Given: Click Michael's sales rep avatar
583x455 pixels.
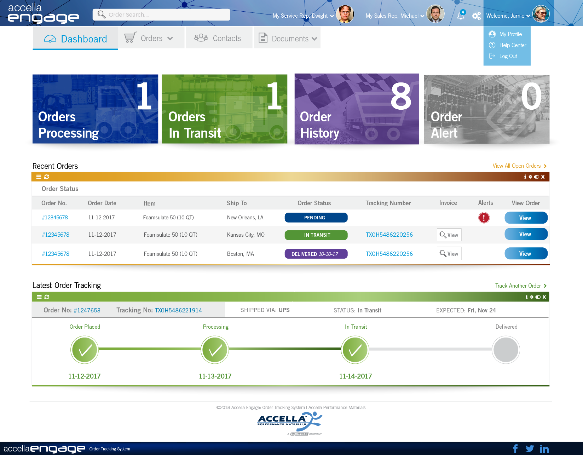Looking at the screenshot, I should point(435,14).
